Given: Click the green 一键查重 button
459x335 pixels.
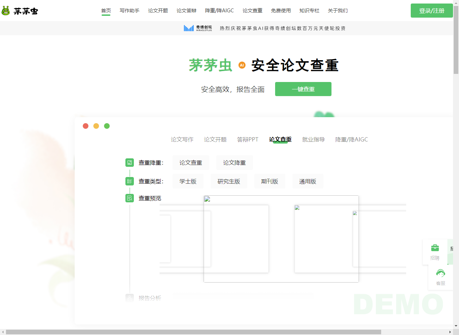Looking at the screenshot, I should (x=303, y=89).
